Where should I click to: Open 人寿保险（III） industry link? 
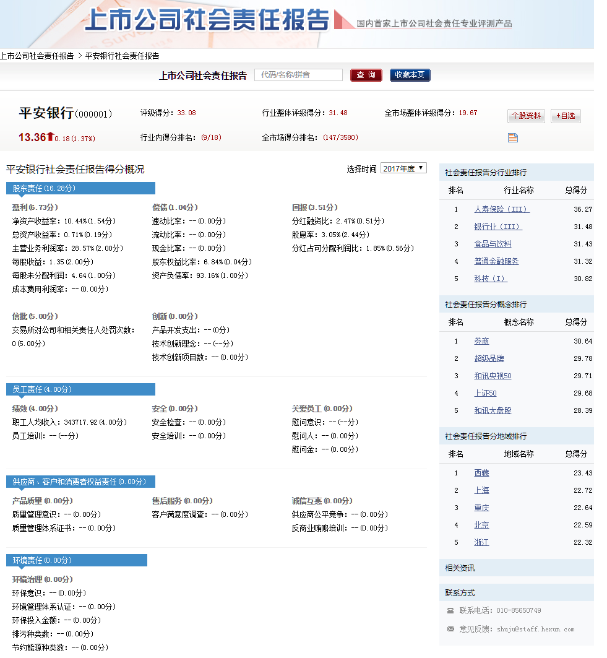(502, 209)
